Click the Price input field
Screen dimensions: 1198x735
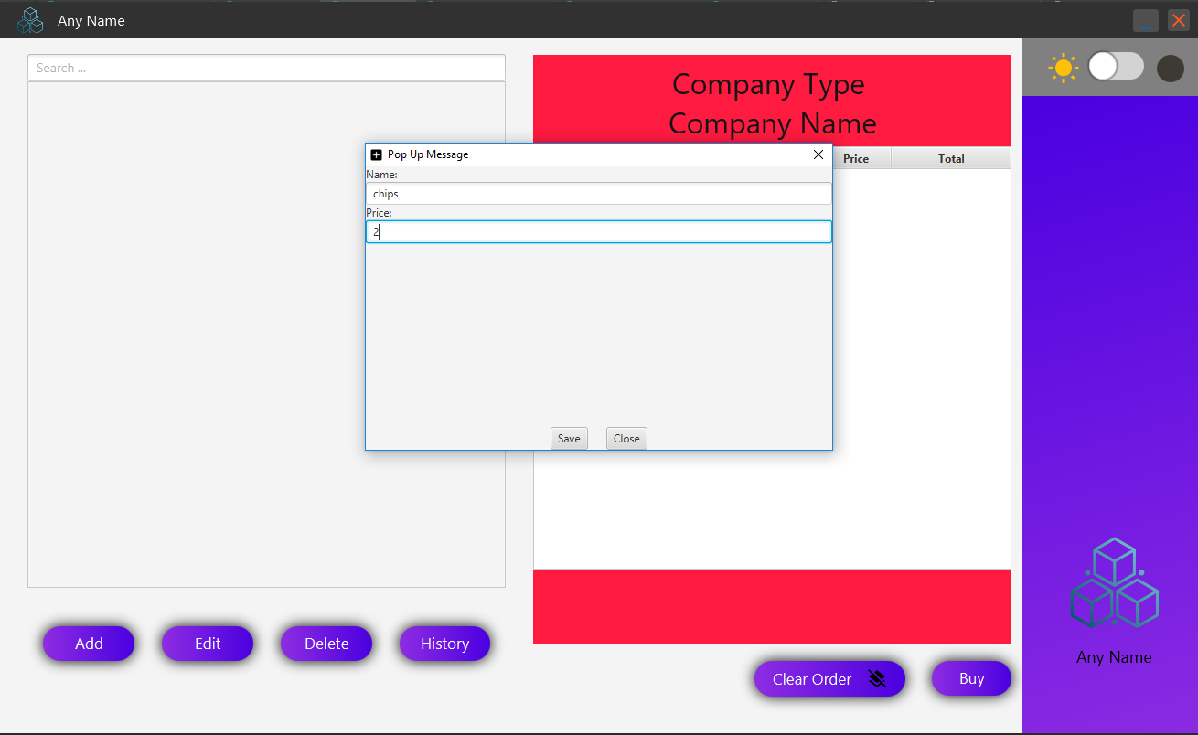(599, 231)
